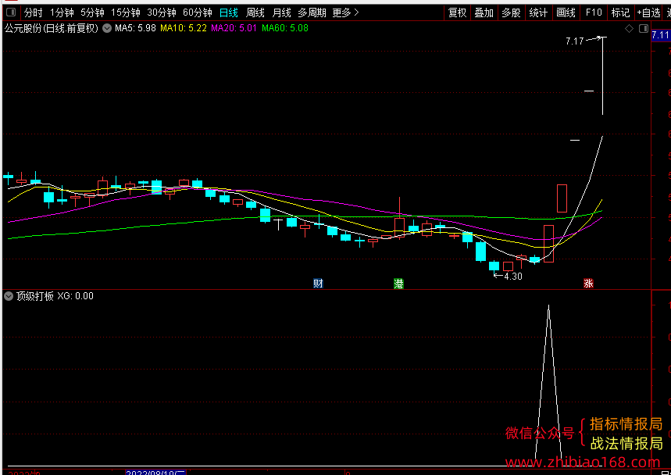Screen dimensions: 671x475
Task: Click the 叠加 overlay button
Action: [x=484, y=12]
